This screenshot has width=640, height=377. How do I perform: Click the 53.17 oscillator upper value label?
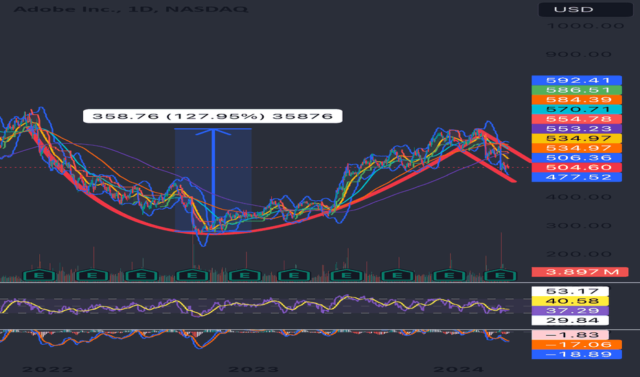click(570, 291)
